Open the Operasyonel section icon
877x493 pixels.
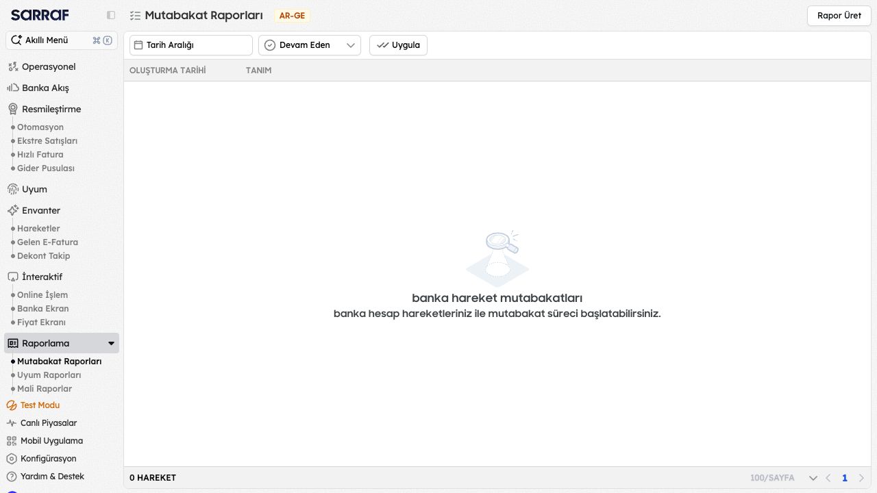(x=13, y=66)
